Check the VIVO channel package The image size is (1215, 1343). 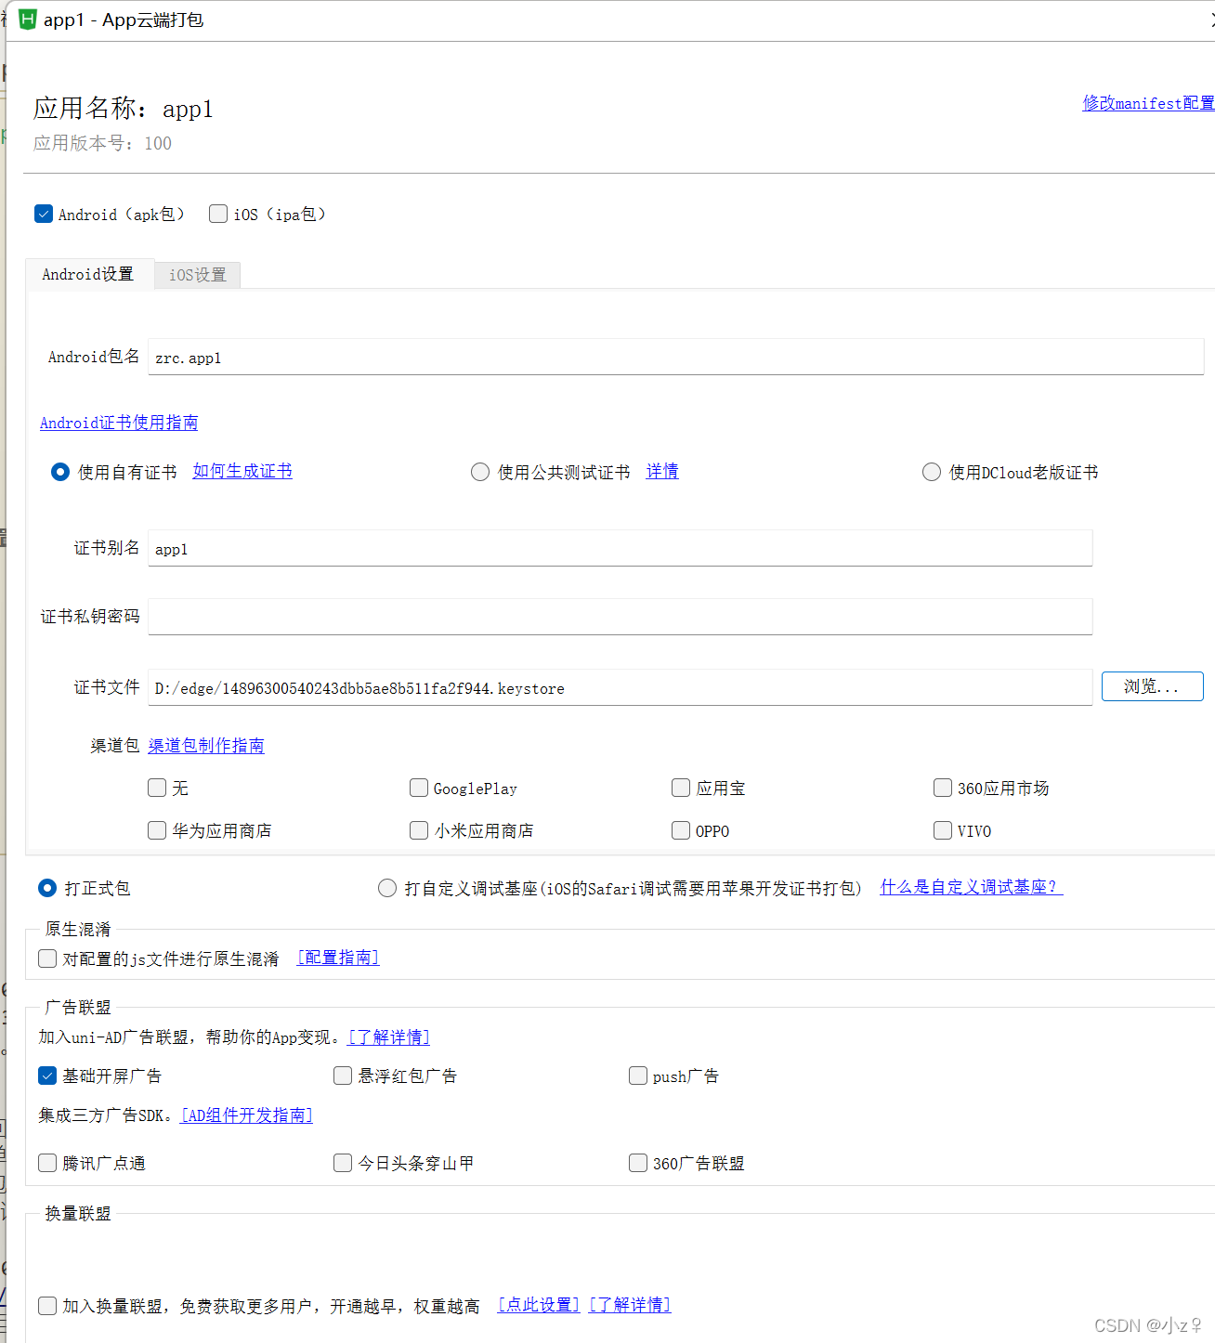[942, 830]
